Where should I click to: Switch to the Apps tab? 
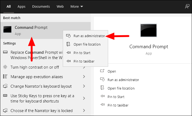coord(21,7)
